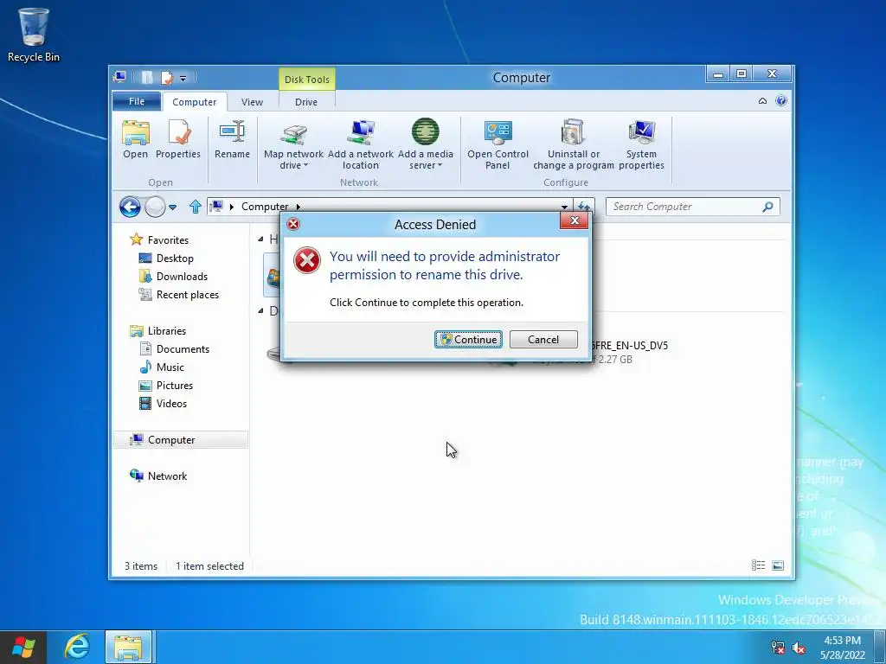Open the Start menu
This screenshot has height=664, width=886.
(23, 647)
